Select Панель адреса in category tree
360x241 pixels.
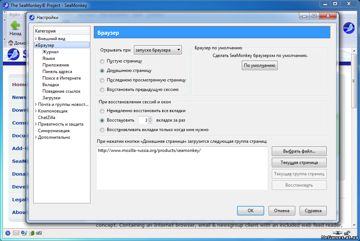tap(57, 72)
